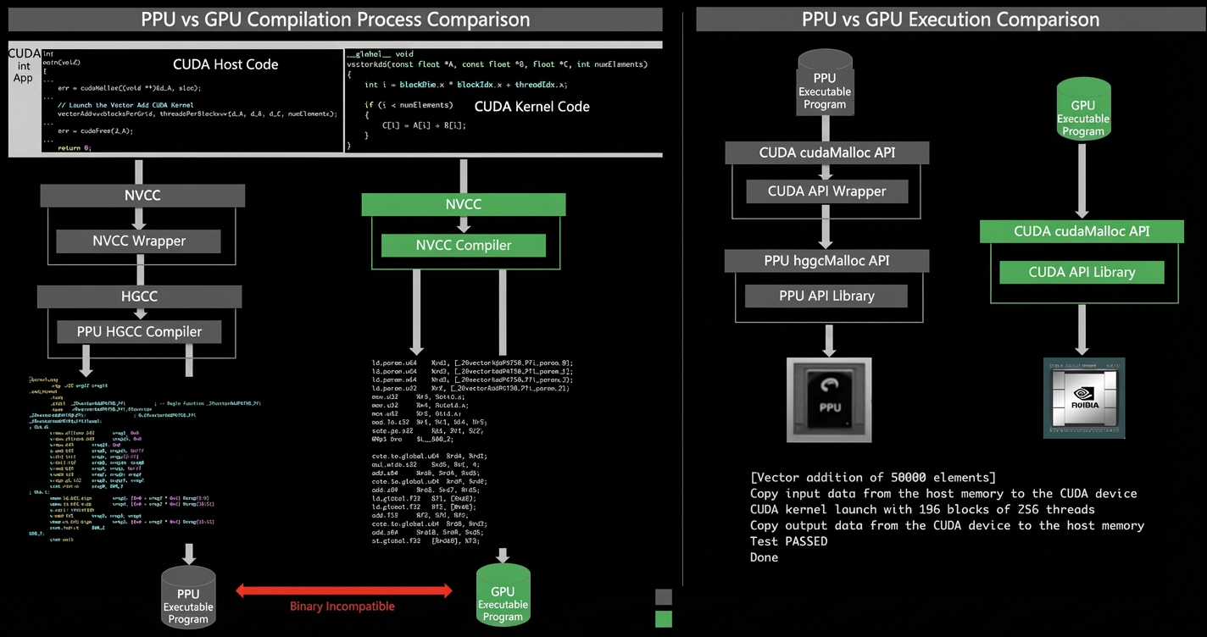Click the NVIDIA chip image
The width and height of the screenshot is (1207, 637).
pos(1085,397)
